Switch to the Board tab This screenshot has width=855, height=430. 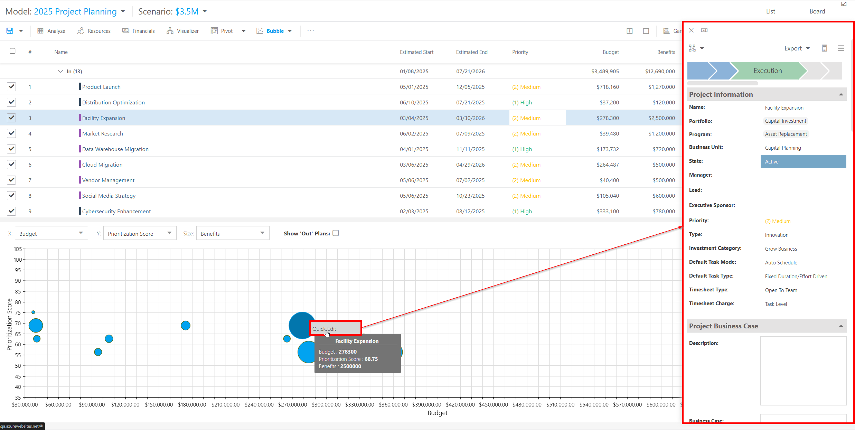(x=817, y=11)
